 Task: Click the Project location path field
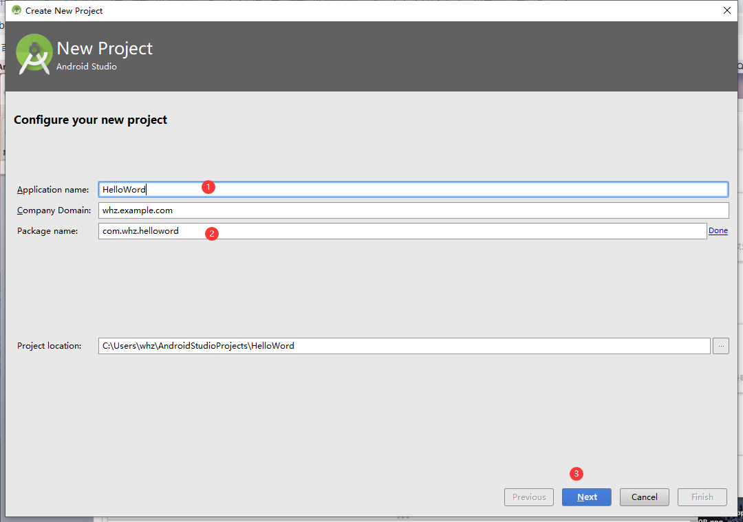click(405, 346)
